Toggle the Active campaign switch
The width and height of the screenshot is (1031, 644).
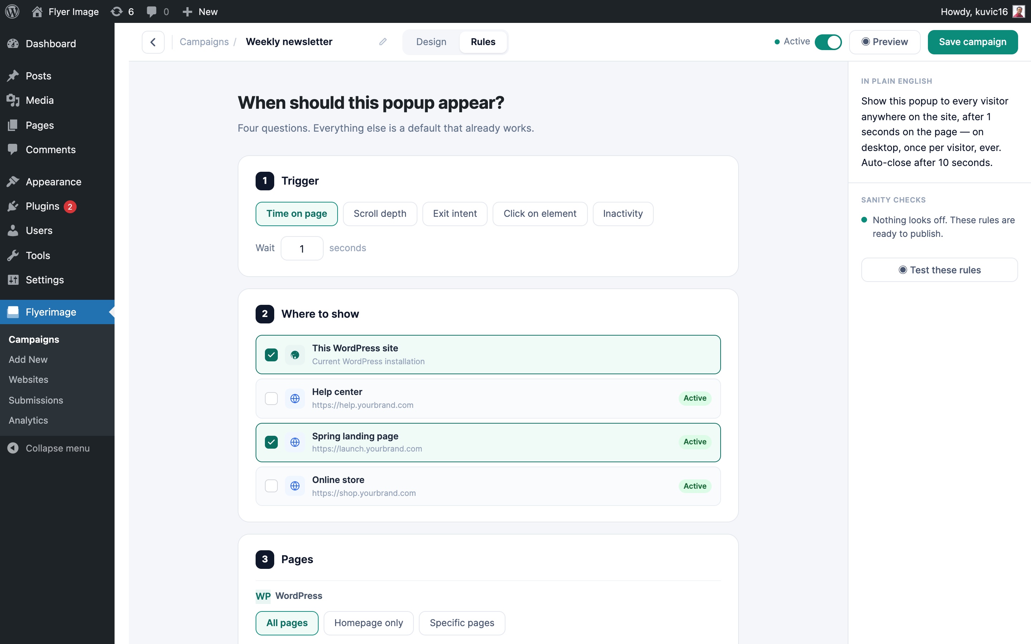[828, 42]
